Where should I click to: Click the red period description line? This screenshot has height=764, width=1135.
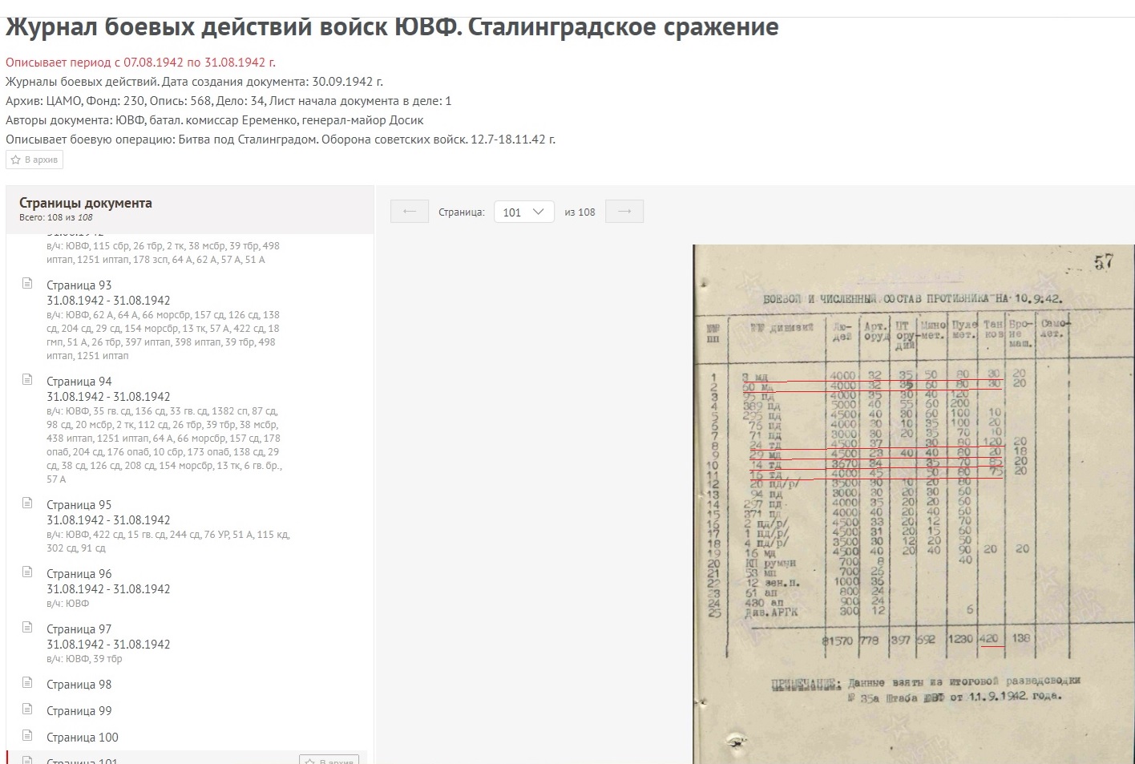[140, 63]
